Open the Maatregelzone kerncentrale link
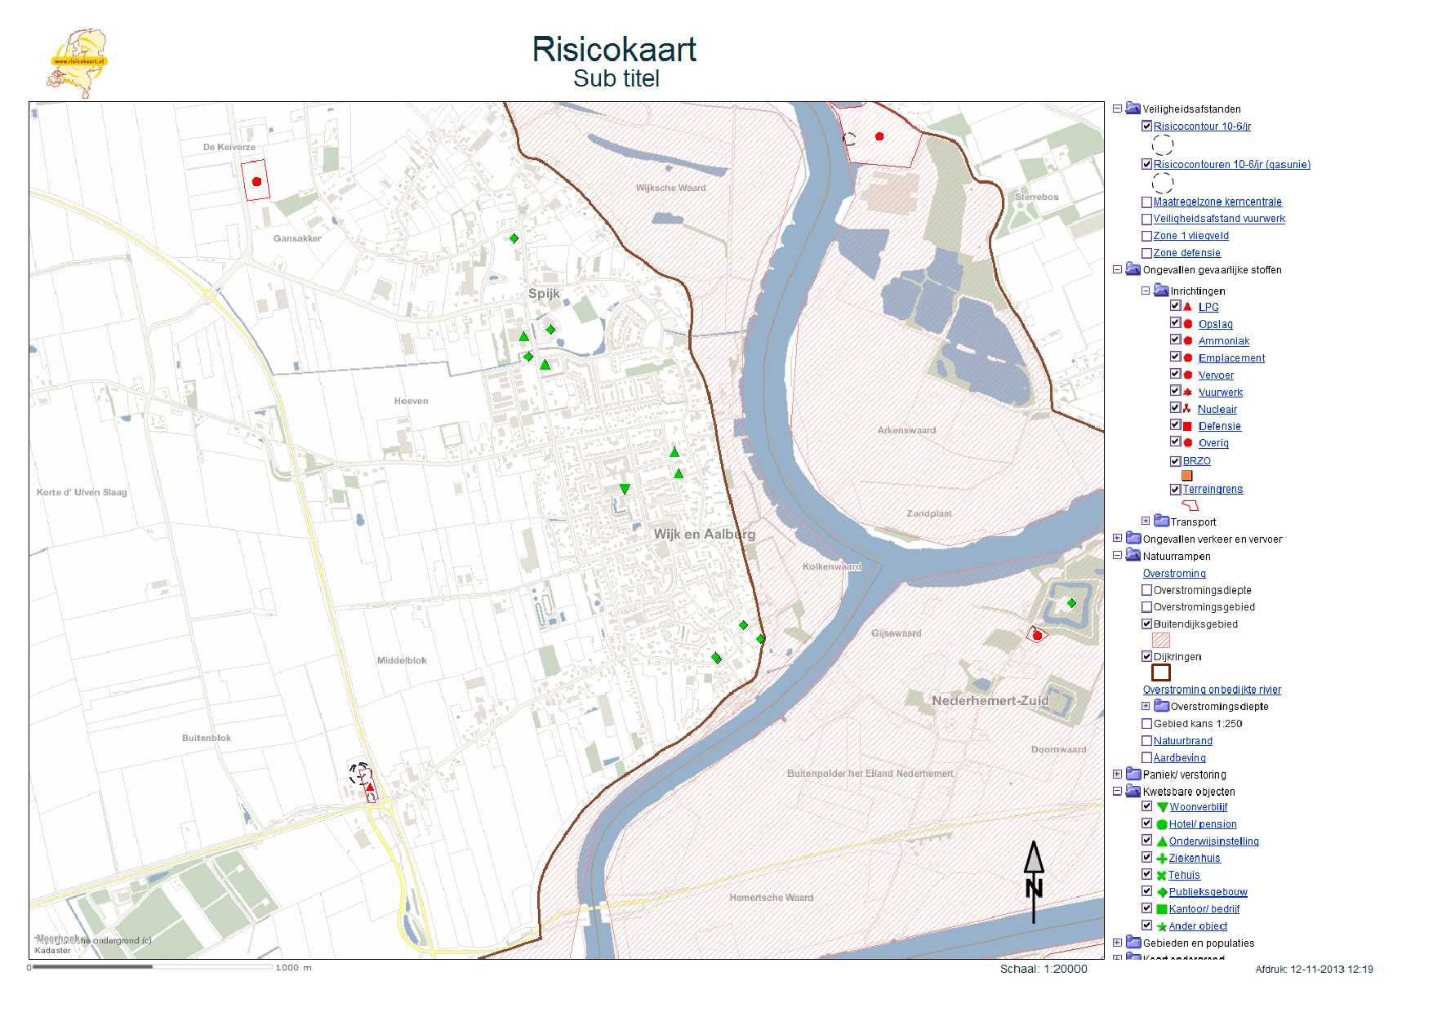Image resolution: width=1433 pixels, height=1012 pixels. pyautogui.click(x=1217, y=202)
